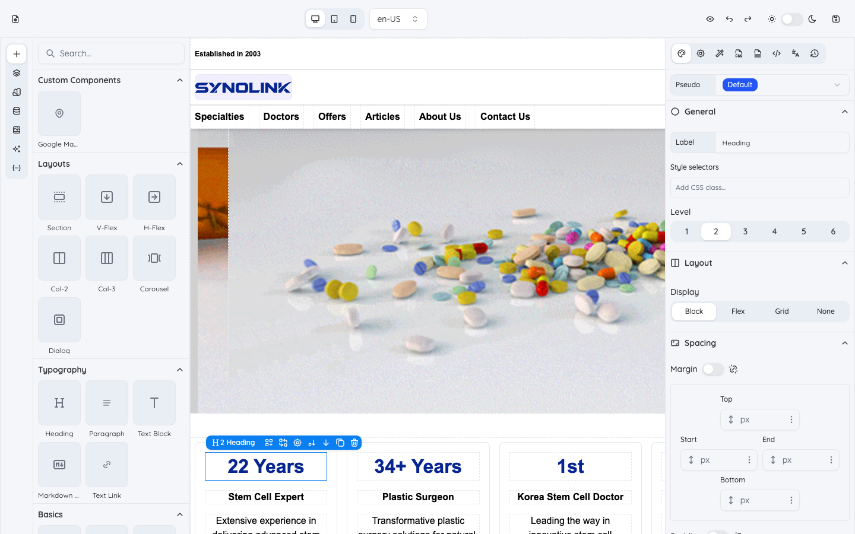Click the gear icon in Heading toolbar

(297, 443)
